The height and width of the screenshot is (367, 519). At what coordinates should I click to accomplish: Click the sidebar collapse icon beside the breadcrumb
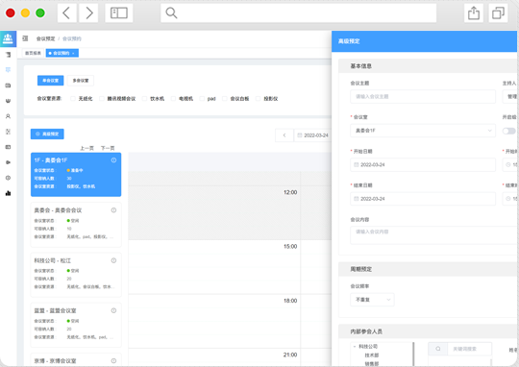tap(25, 38)
